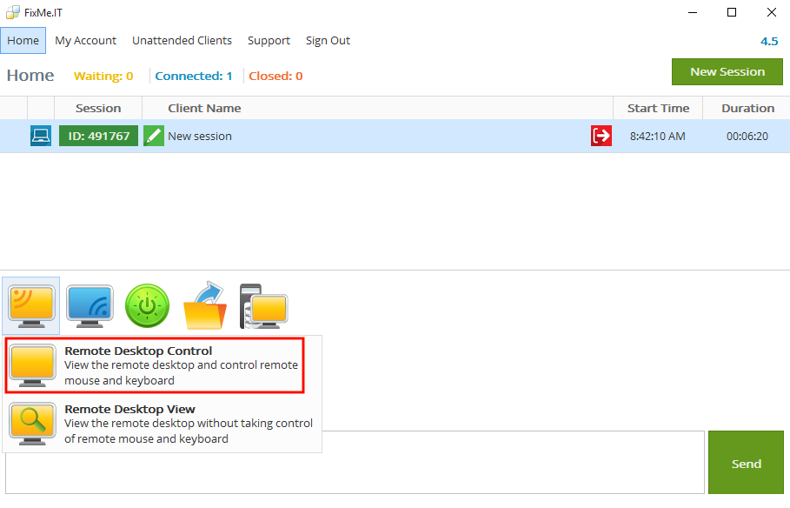The width and height of the screenshot is (790, 508).
Task: Click the blue screen sharing monitor icon
Action: pyautogui.click(x=90, y=305)
